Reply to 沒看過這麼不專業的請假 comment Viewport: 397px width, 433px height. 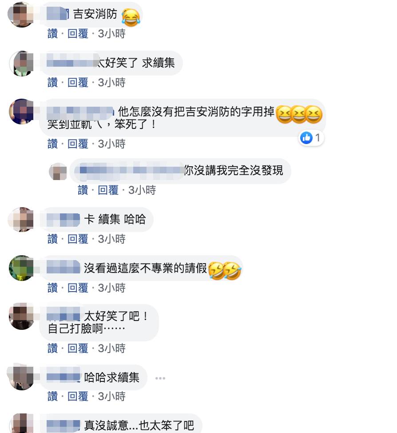(x=78, y=288)
